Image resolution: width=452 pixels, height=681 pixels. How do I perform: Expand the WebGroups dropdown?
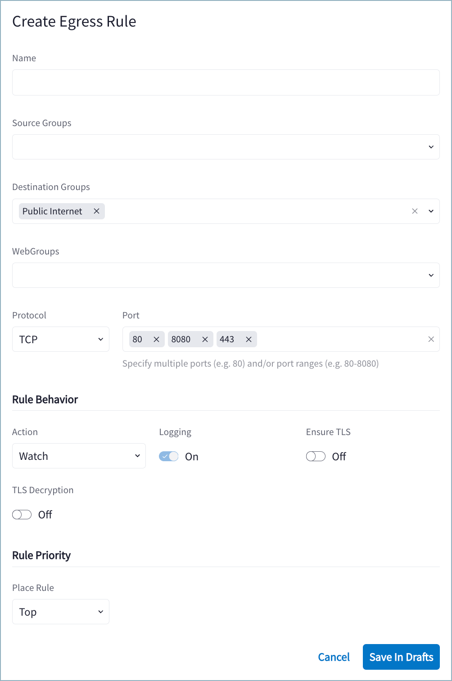coord(430,275)
